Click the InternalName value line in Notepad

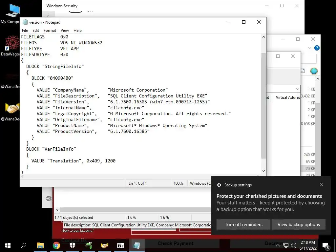pos(90,108)
